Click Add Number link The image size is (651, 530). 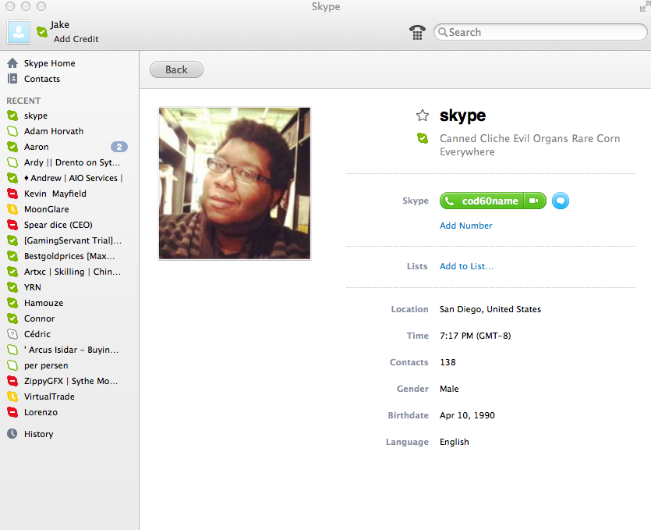pyautogui.click(x=465, y=226)
